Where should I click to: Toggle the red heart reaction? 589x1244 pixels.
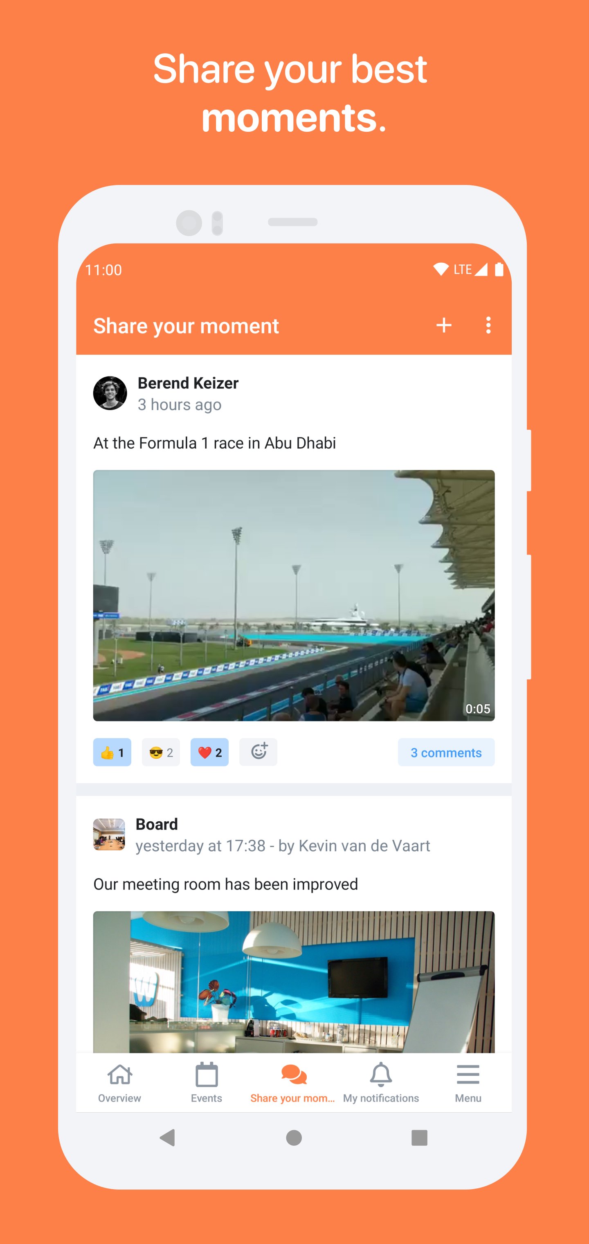click(x=209, y=752)
